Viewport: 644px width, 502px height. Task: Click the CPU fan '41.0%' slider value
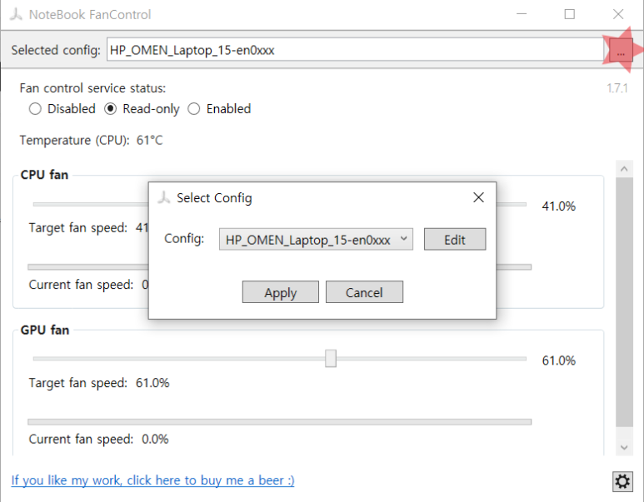(558, 206)
